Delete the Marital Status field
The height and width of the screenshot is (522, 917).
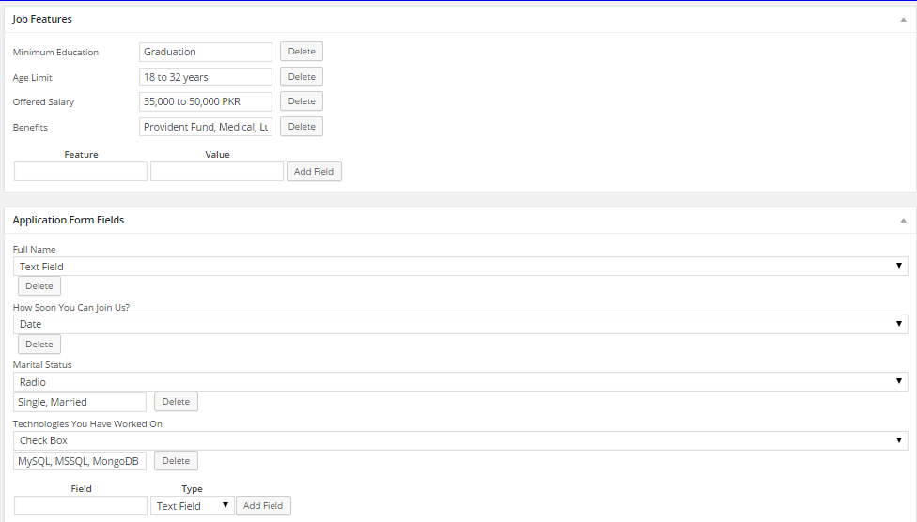[x=176, y=402]
